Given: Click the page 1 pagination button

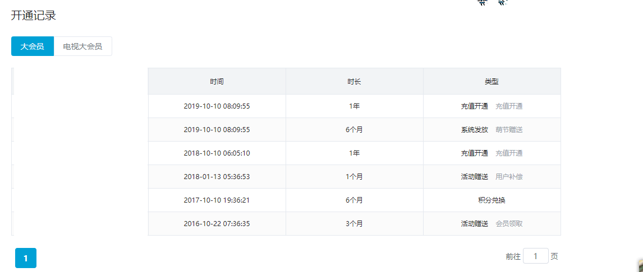Looking at the screenshot, I should point(26,258).
